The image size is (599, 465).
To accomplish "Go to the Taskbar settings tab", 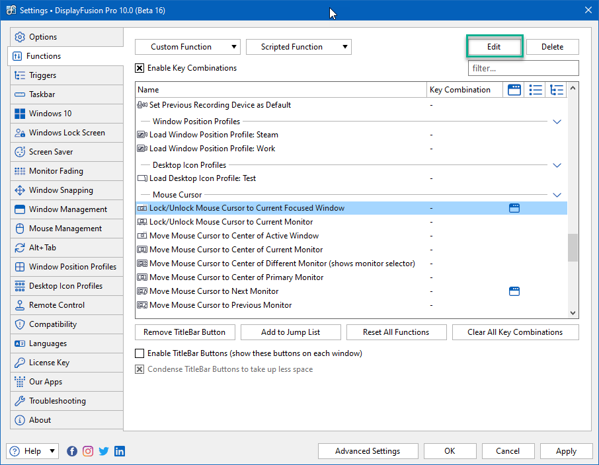I will tap(67, 94).
